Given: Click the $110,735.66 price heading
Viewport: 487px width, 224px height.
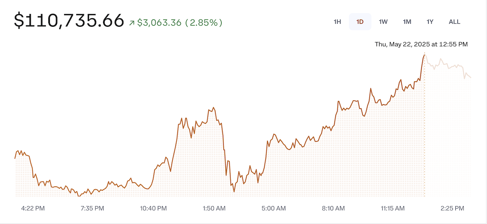Looking at the screenshot, I should [x=69, y=21].
